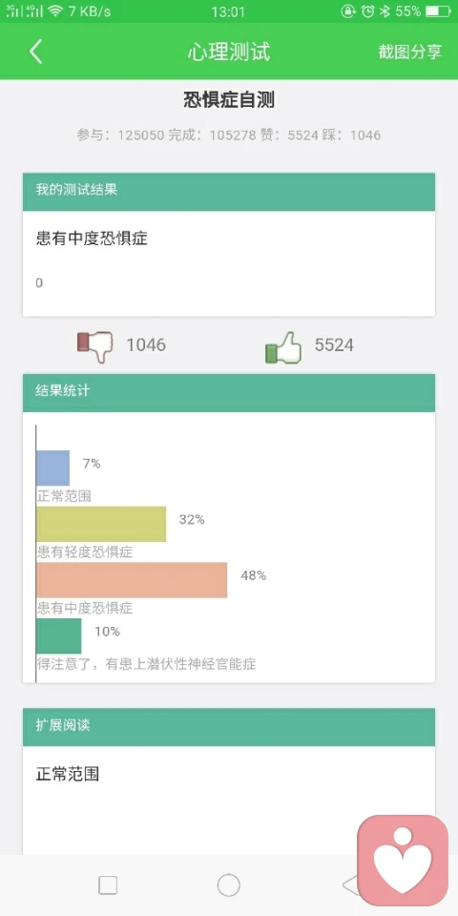The image size is (458, 916).
Task: Click the green 10% bar
Action: pos(59,636)
